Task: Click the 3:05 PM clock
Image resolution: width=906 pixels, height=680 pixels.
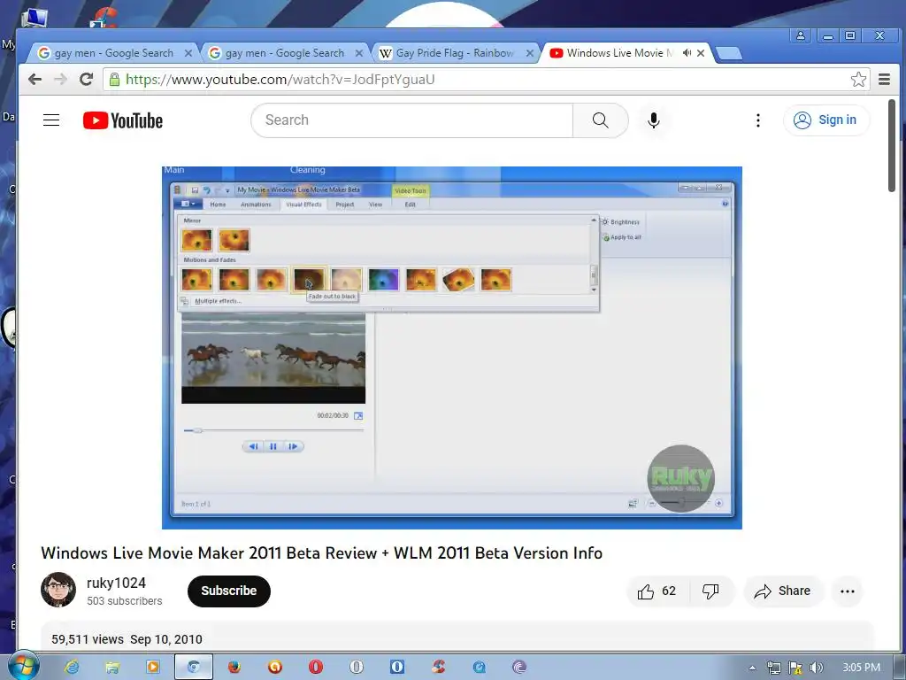Action: pos(861,668)
